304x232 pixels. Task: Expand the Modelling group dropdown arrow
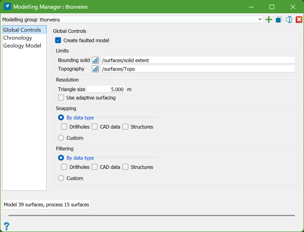[260, 20]
